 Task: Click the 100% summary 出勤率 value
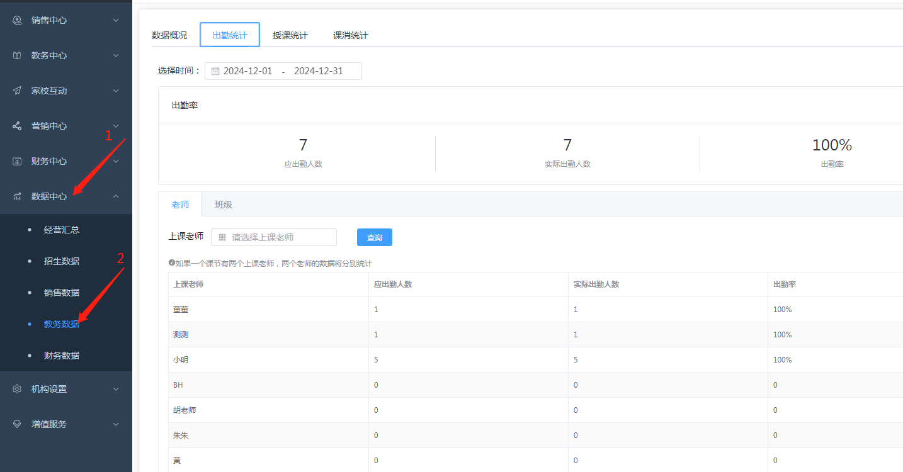click(832, 145)
